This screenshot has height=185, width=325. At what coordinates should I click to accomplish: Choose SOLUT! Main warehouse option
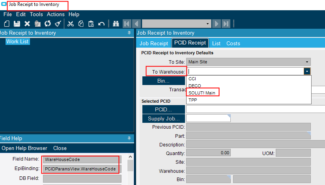point(249,93)
